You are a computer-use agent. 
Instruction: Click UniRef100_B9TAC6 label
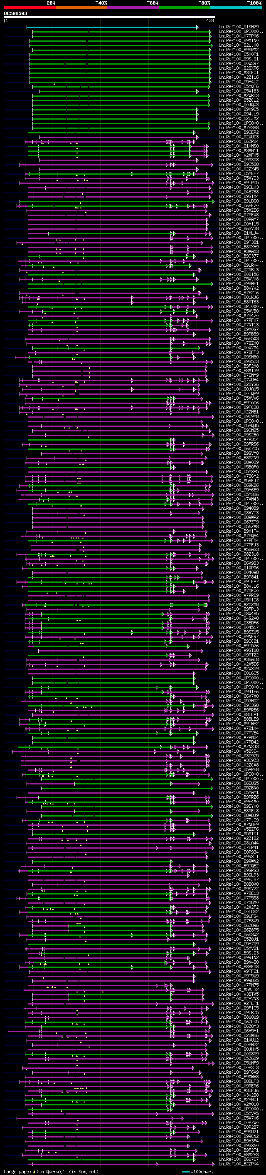coord(239,403)
